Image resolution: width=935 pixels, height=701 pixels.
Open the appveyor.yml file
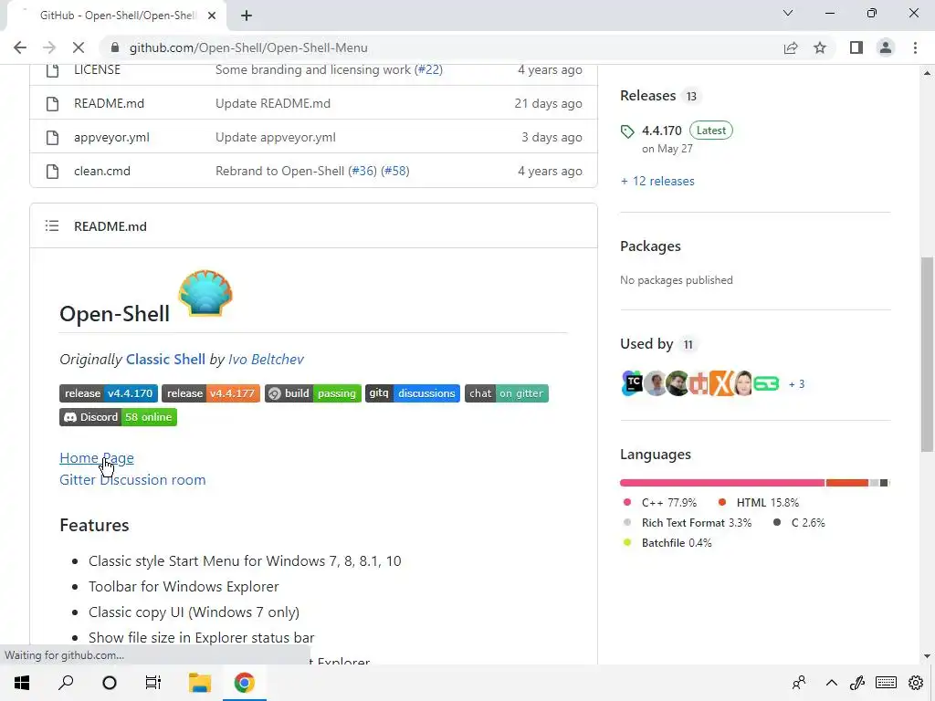point(111,138)
